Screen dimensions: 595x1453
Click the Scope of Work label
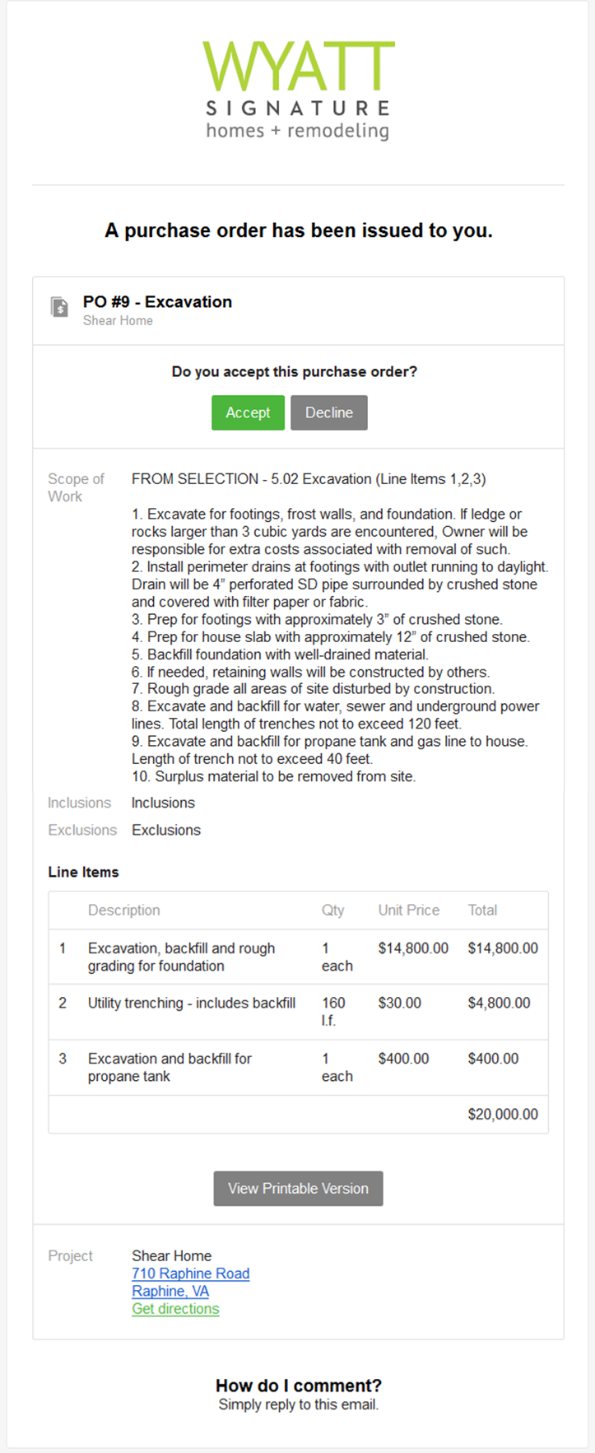pyautogui.click(x=76, y=487)
